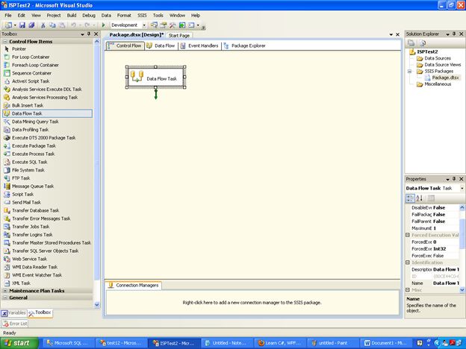
Task: Open the Start Page document tab
Action: 179,35
